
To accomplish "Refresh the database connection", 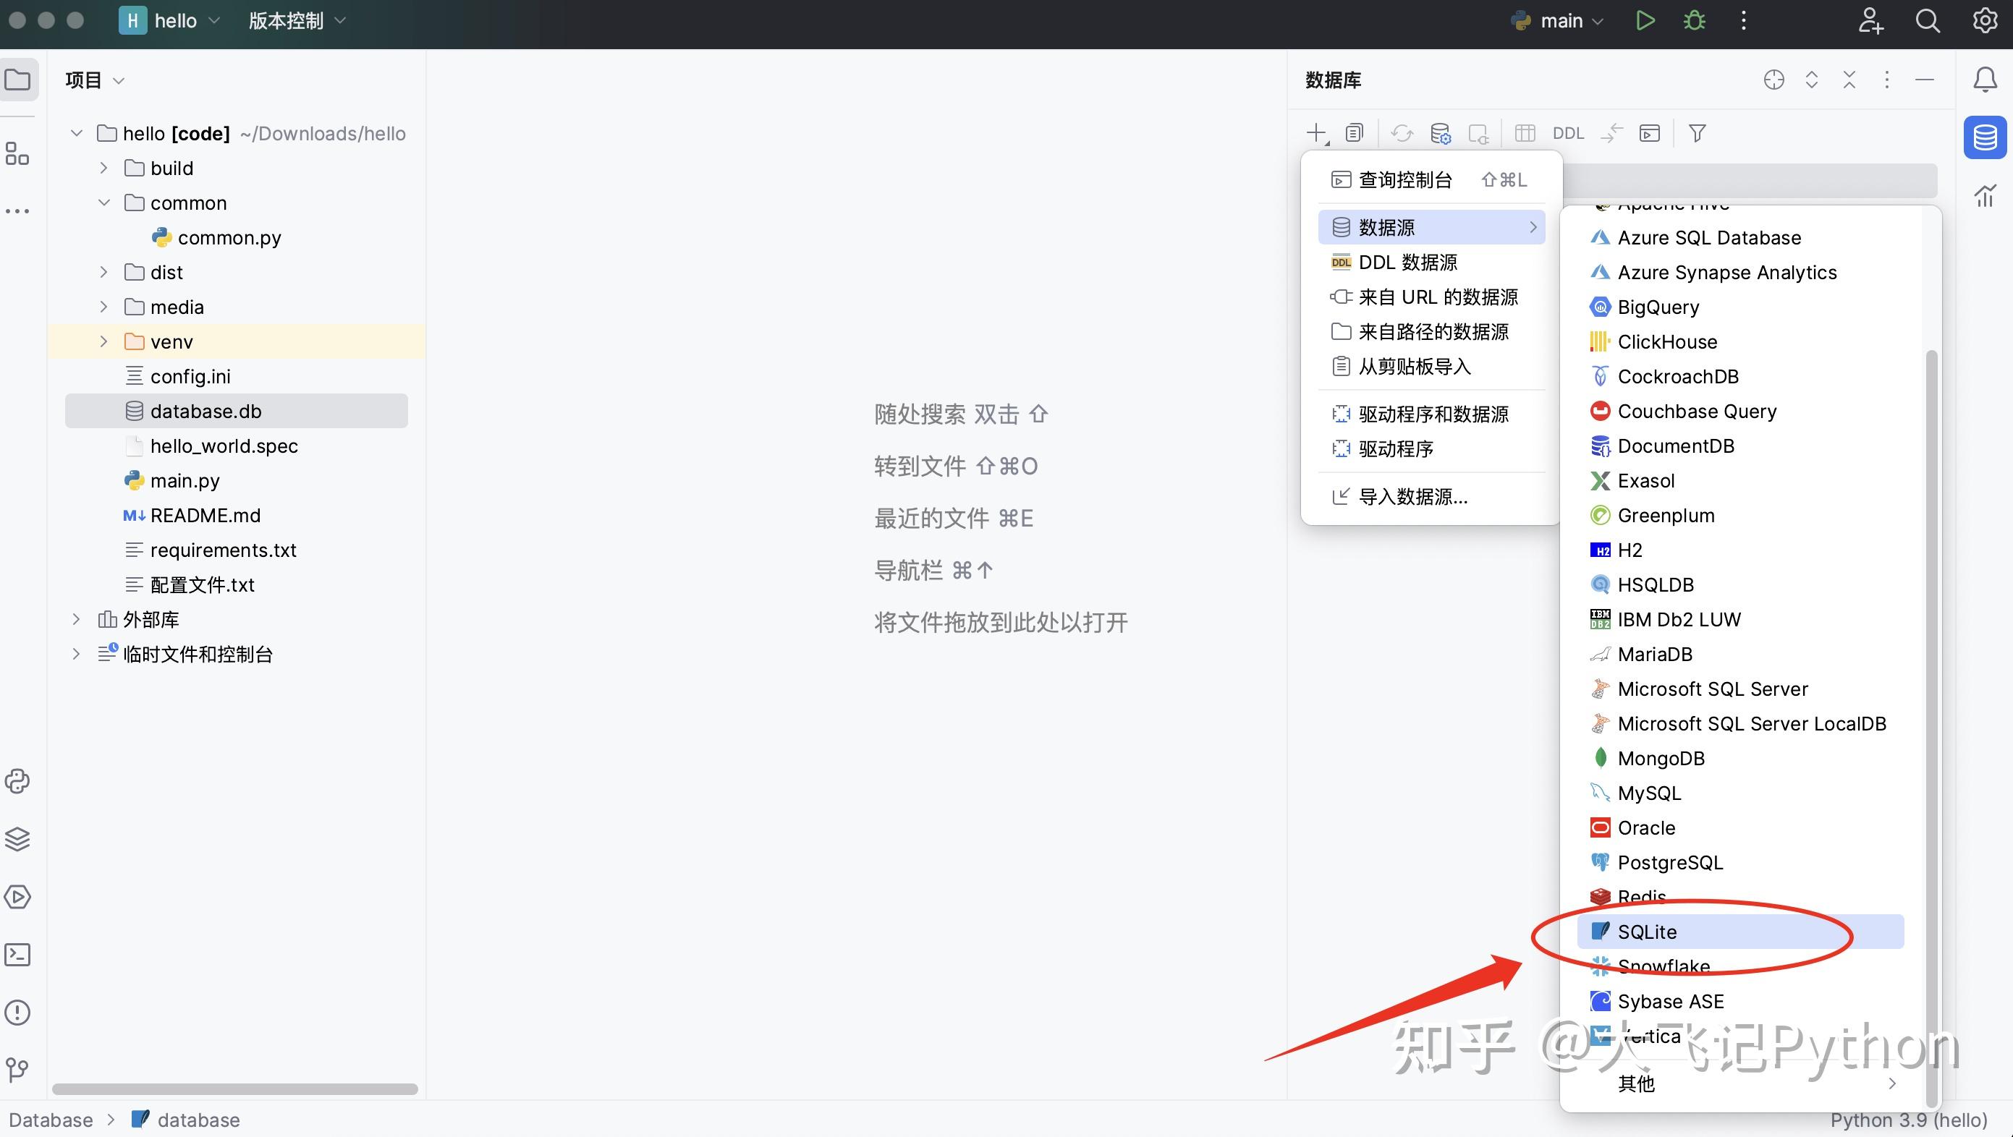I will coord(1401,133).
